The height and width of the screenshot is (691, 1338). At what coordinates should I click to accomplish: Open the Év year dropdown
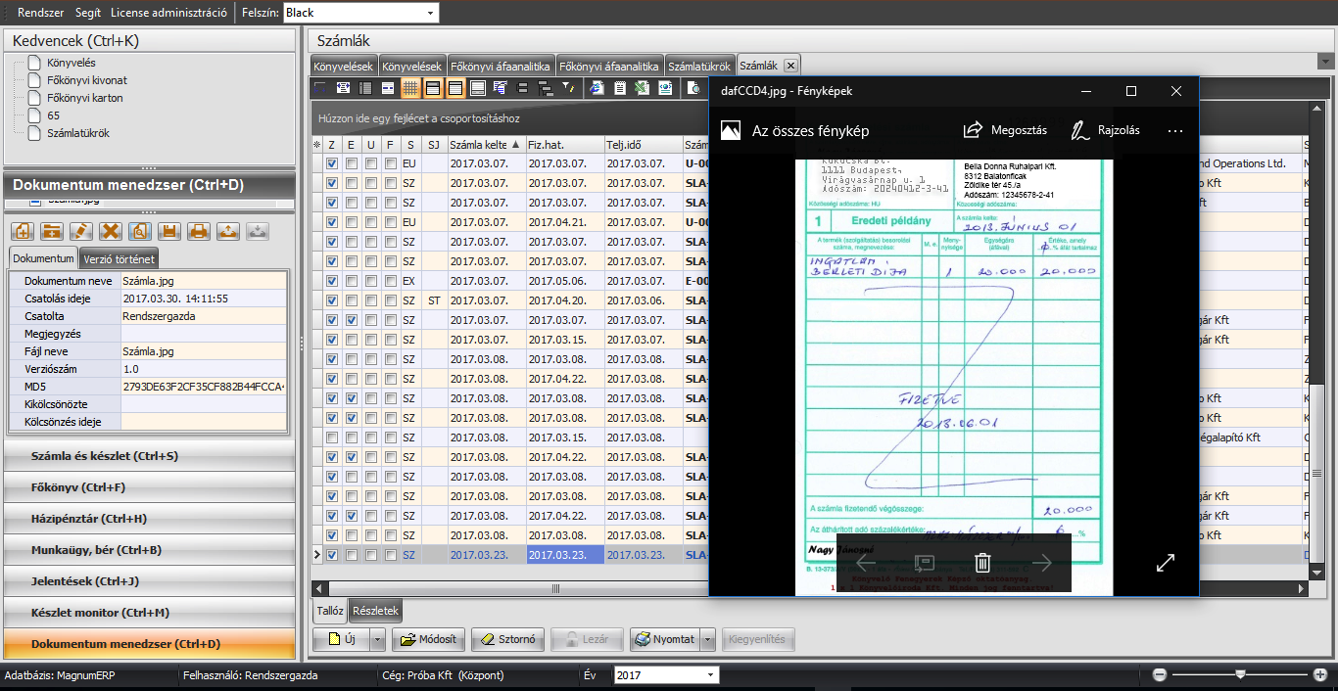click(x=710, y=675)
